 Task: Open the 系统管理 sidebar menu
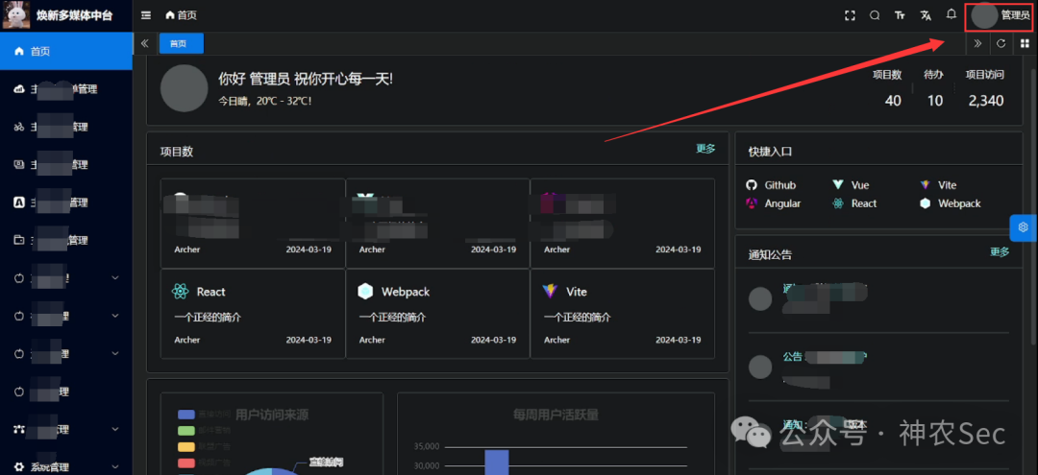click(66, 465)
